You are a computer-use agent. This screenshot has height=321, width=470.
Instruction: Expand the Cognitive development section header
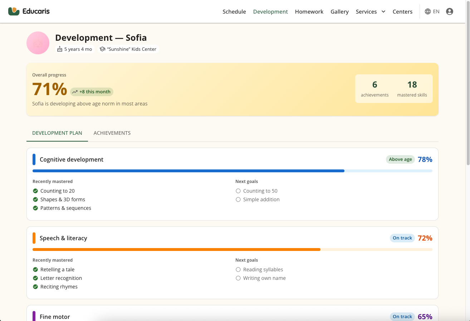[x=72, y=159]
